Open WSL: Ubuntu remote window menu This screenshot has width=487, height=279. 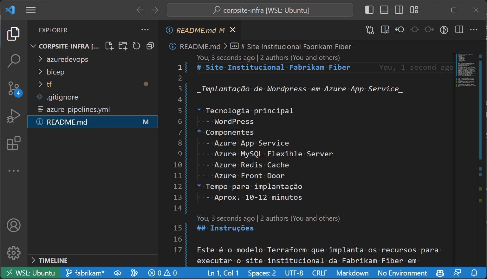(30, 273)
